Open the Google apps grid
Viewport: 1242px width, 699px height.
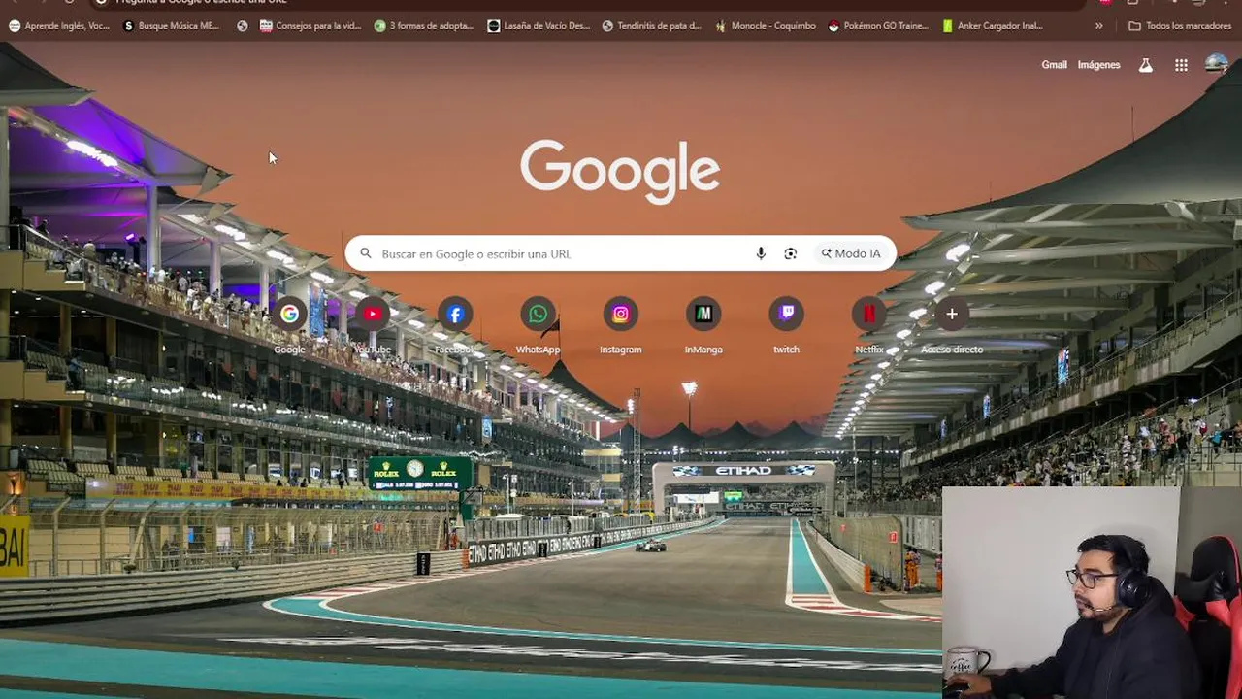click(x=1181, y=65)
